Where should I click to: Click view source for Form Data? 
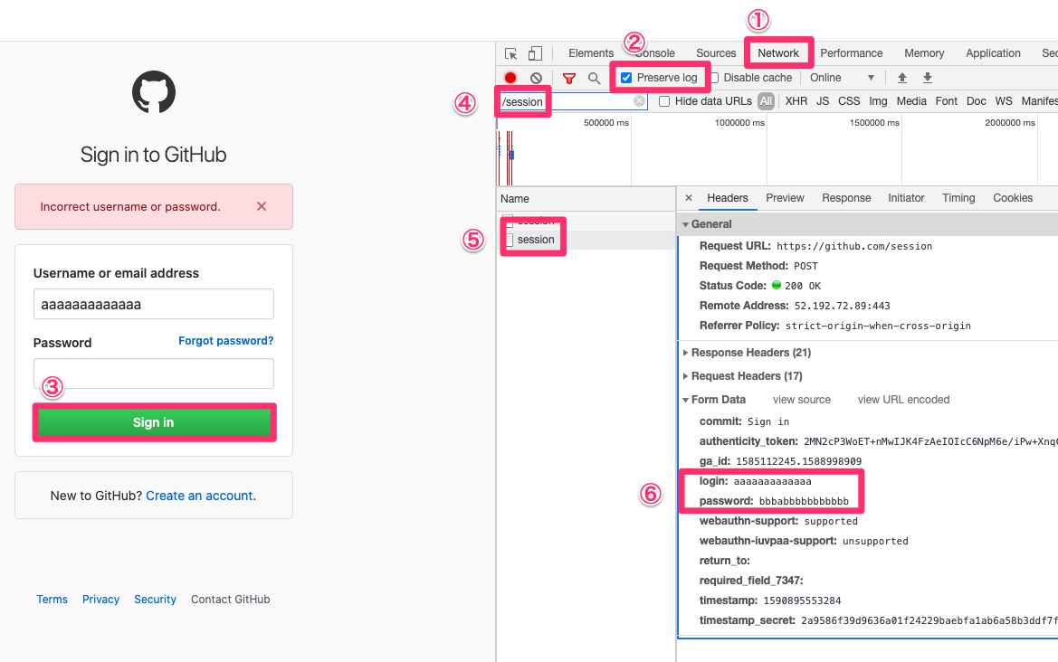coord(802,400)
